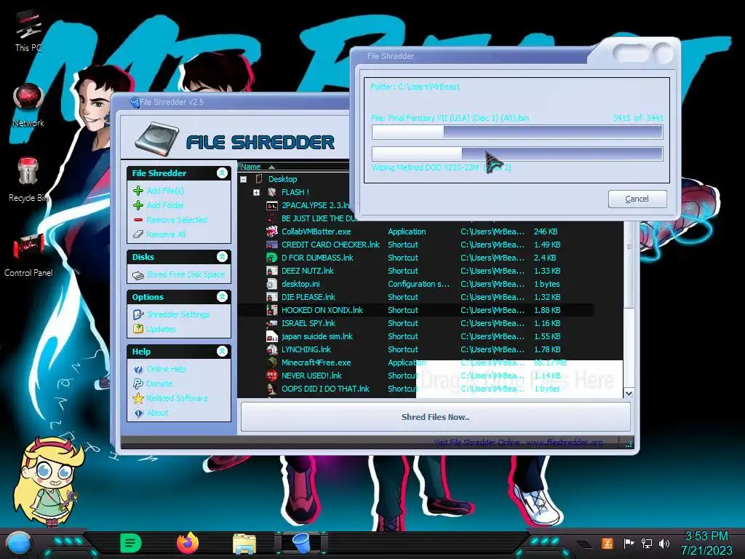The height and width of the screenshot is (559, 745).
Task: Click the File Shredder taskbar icon
Action: coord(301,543)
